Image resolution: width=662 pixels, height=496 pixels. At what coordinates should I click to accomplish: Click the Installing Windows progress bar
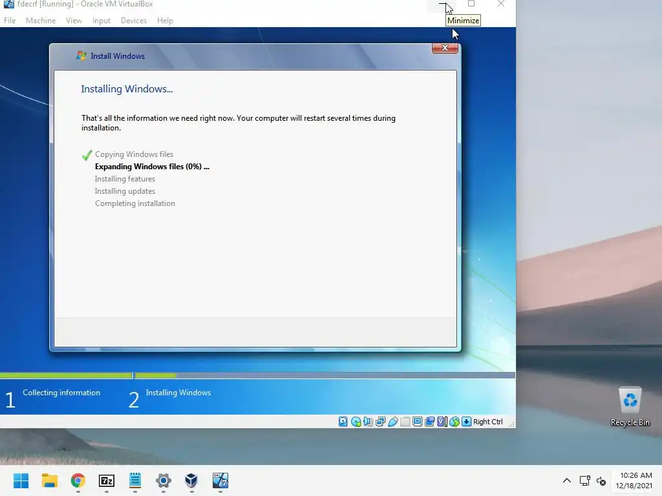pos(325,375)
